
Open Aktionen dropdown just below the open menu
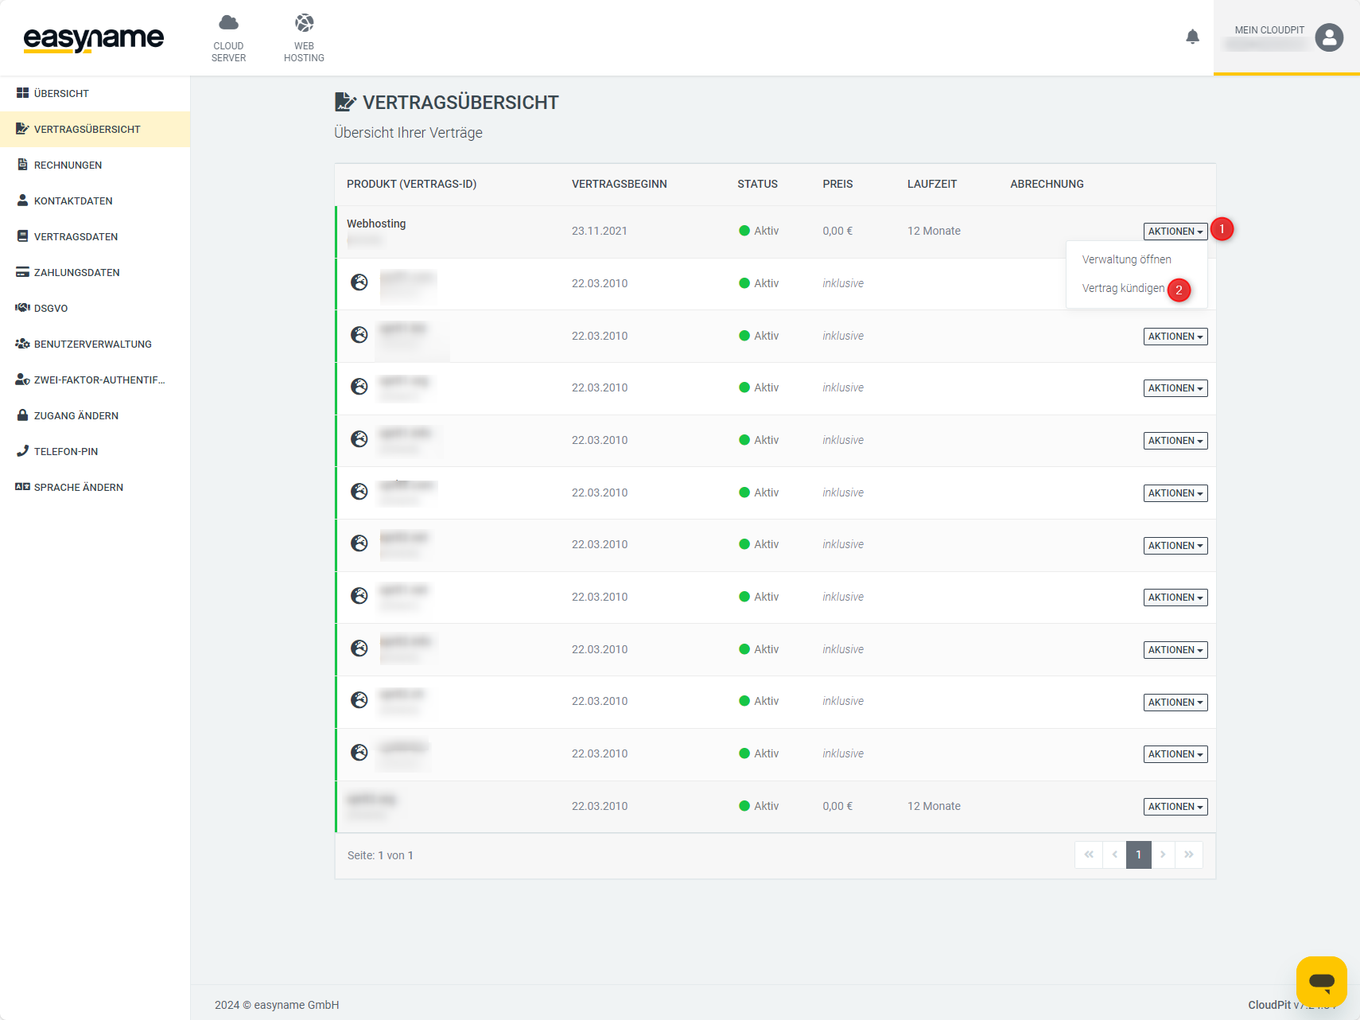point(1175,337)
